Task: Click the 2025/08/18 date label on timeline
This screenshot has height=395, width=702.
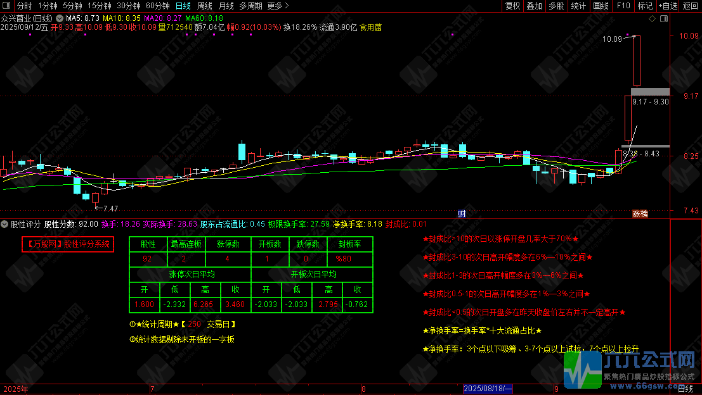Action: tap(488, 389)
